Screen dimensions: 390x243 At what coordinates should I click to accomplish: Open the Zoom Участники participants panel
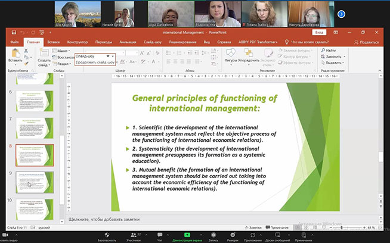click(134, 237)
